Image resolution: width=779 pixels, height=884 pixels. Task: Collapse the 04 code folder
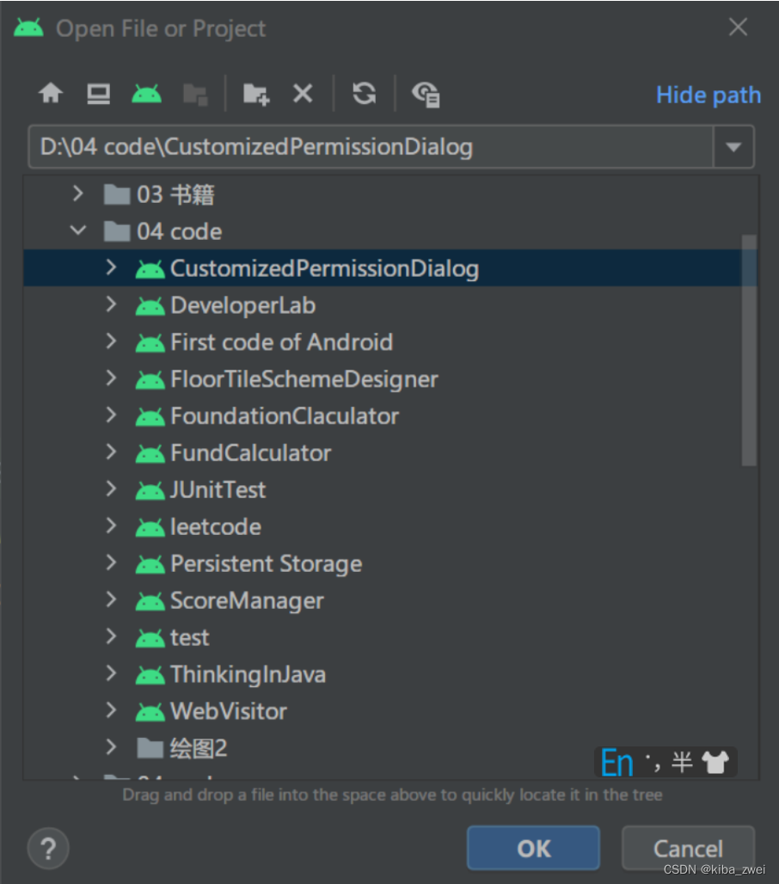(77, 230)
